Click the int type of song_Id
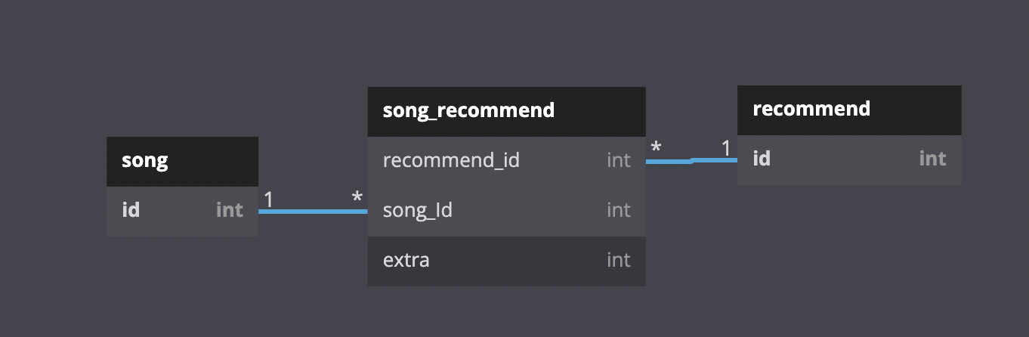 pyautogui.click(x=618, y=210)
